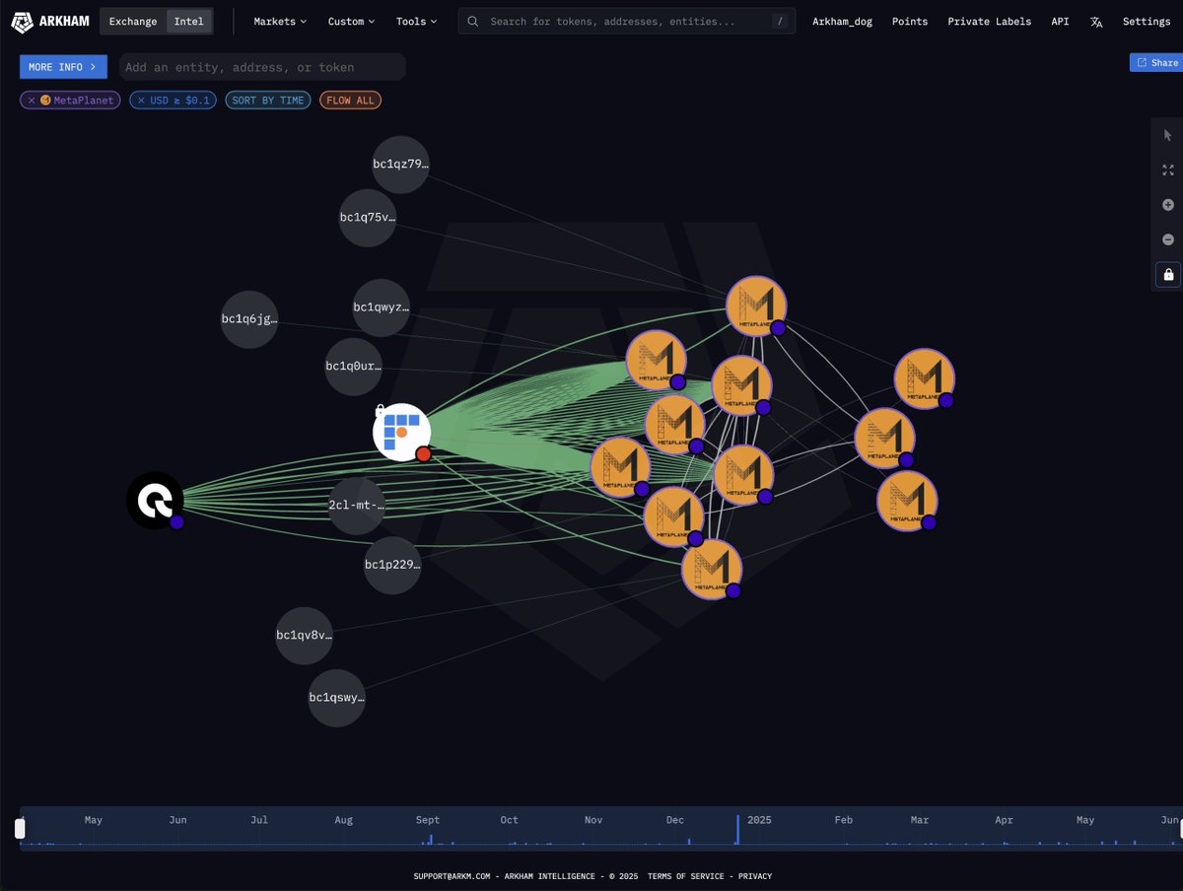Select the bottommost MetaPlanet node
Image resolution: width=1183 pixels, height=891 pixels.
712,569
